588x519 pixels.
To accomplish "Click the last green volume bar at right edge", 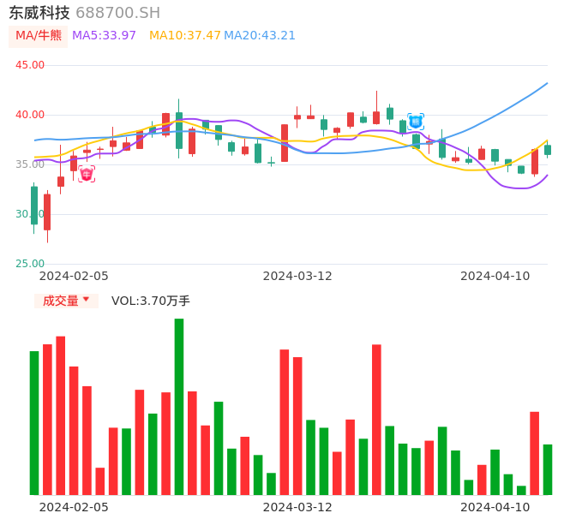I will click(548, 469).
